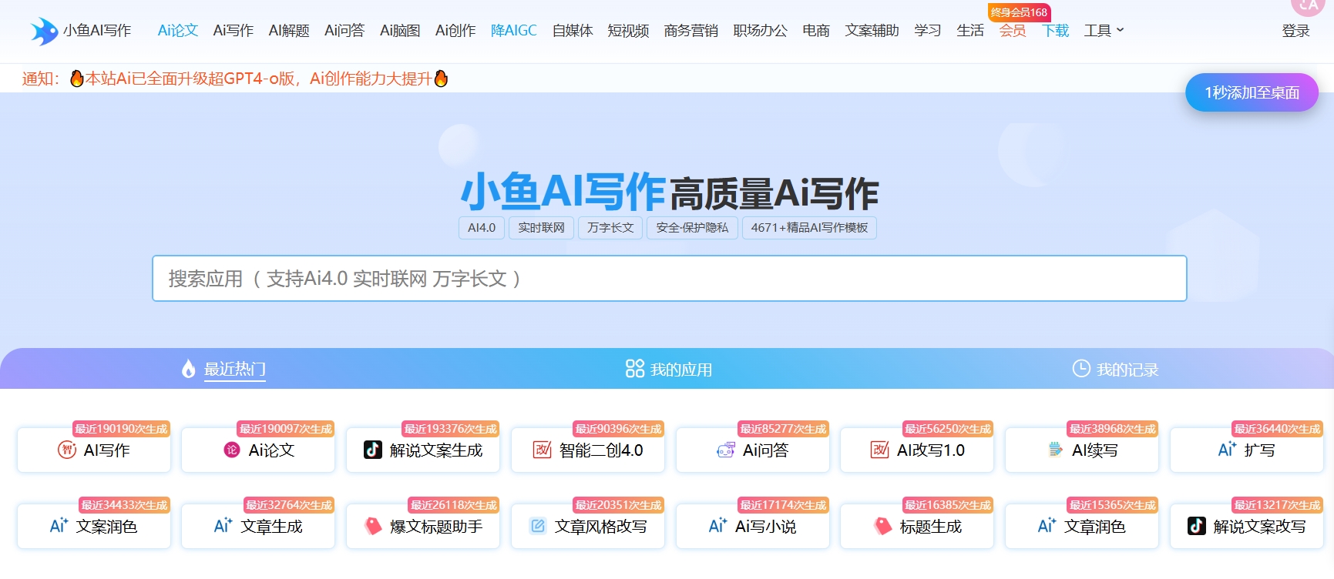The image size is (1334, 579).
Task: Click the 会员 link
Action: click(1013, 31)
